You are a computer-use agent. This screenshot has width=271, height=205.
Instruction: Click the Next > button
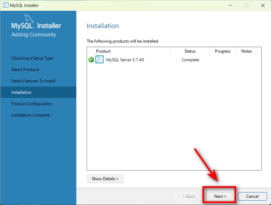click(220, 196)
